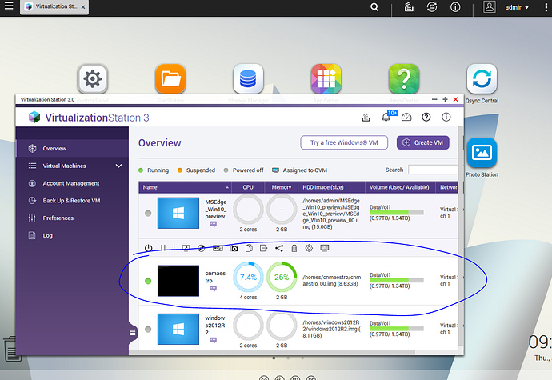552x380 pixels.
Task: Click the first desktop page indicator dot
Action: [x=274, y=358]
